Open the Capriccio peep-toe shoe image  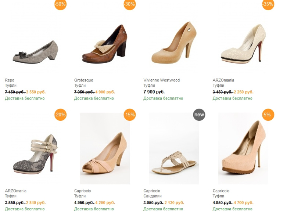[x=105, y=149]
